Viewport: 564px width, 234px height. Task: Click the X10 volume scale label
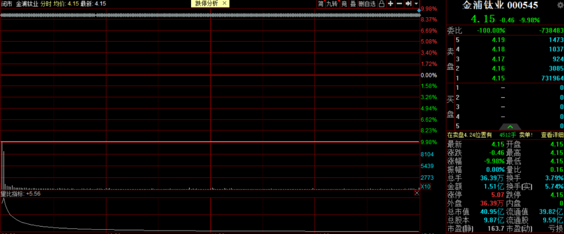(425, 186)
